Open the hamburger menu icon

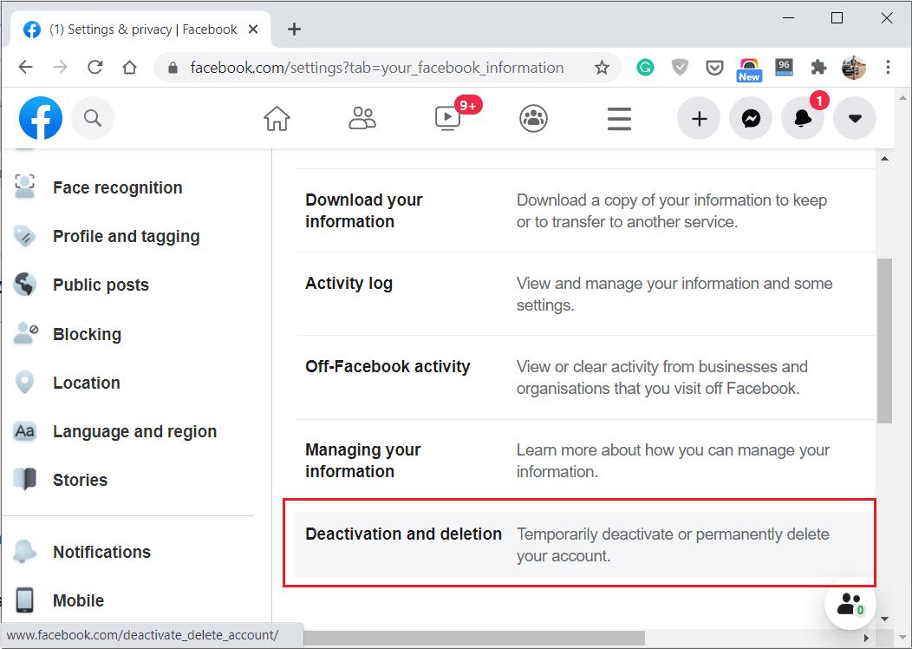tap(619, 118)
